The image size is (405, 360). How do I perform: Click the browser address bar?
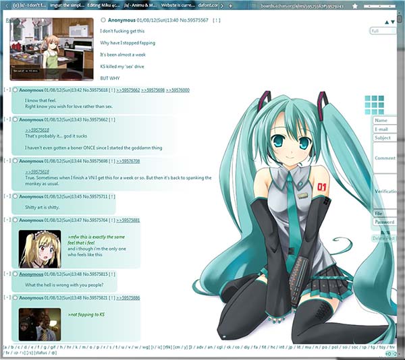pos(302,6)
